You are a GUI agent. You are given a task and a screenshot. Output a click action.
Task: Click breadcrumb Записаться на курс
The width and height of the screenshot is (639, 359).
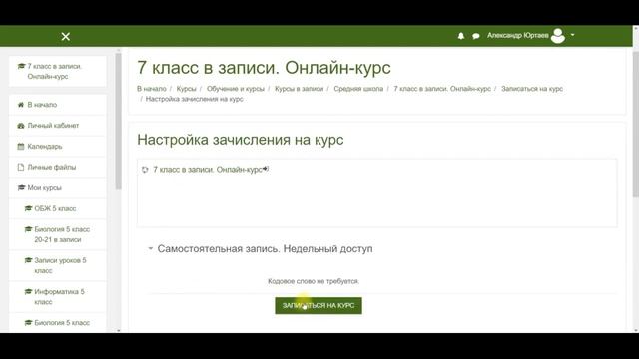pos(532,89)
